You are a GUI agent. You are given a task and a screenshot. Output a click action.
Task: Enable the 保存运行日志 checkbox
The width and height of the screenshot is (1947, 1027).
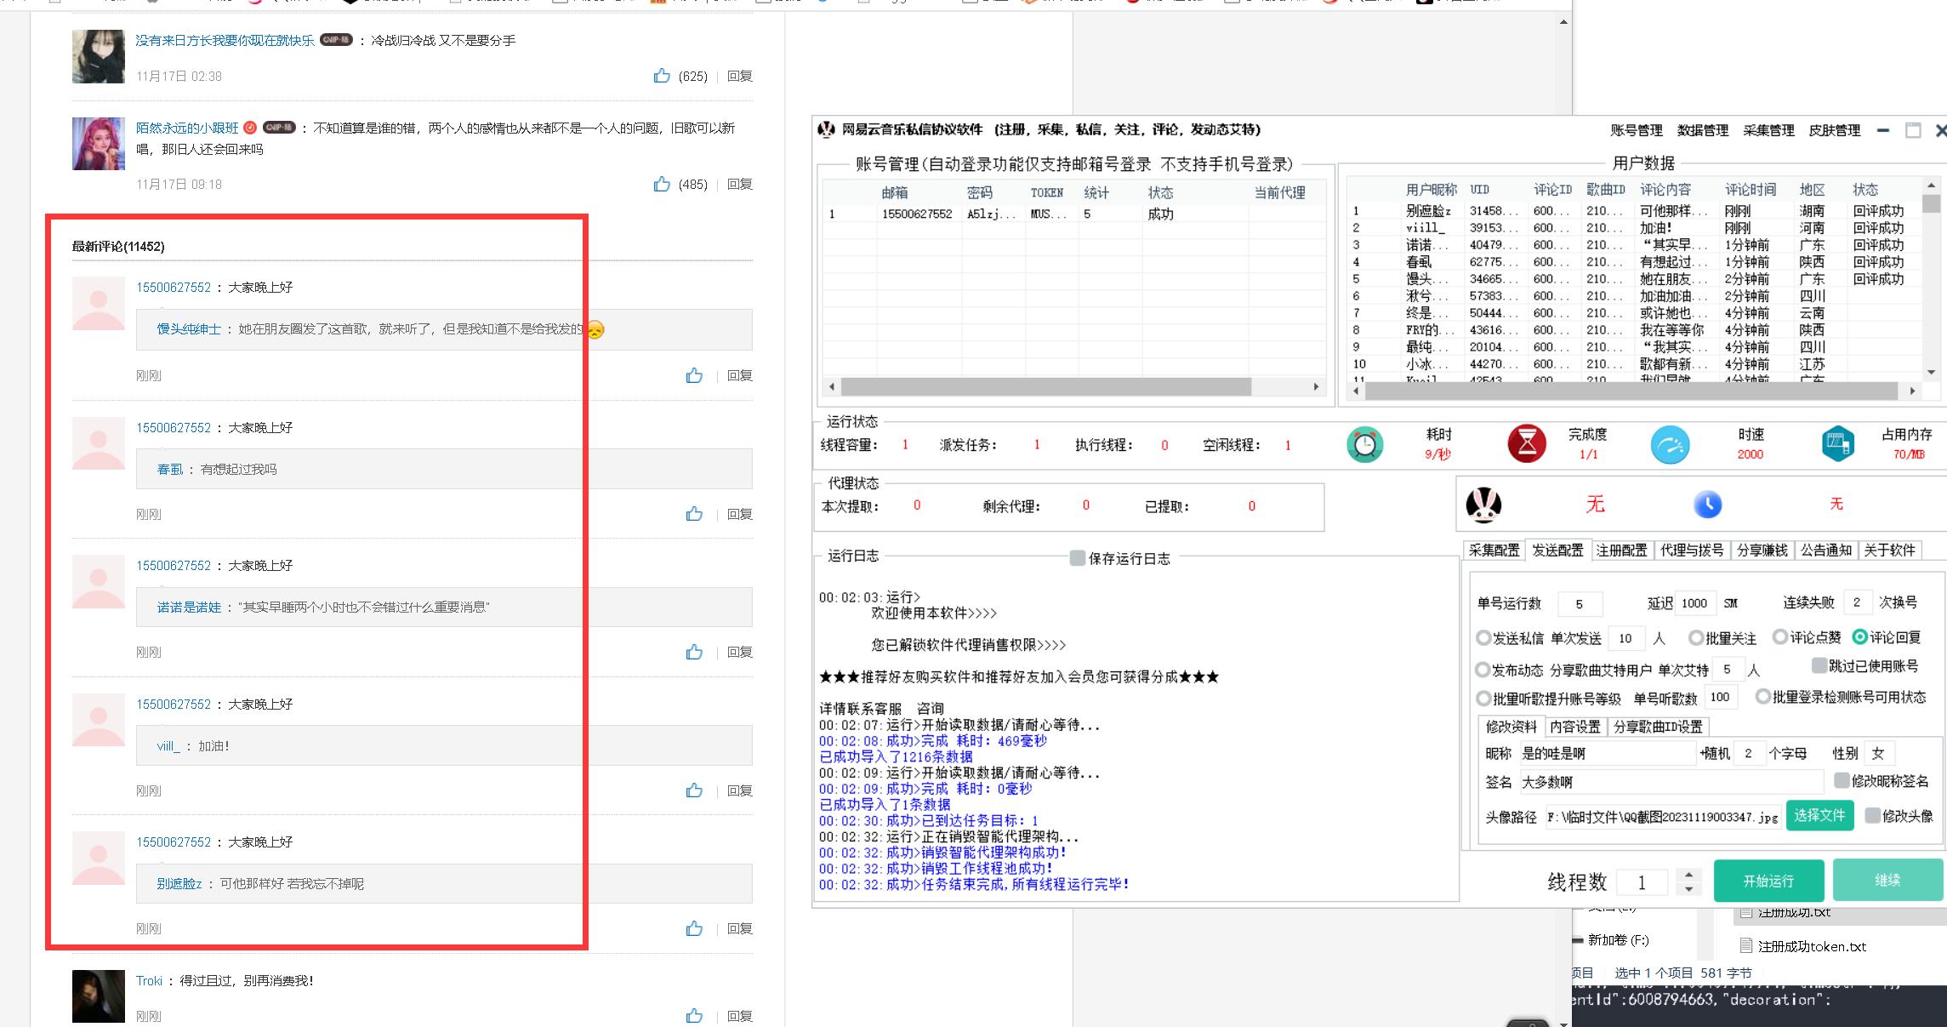[1077, 558]
